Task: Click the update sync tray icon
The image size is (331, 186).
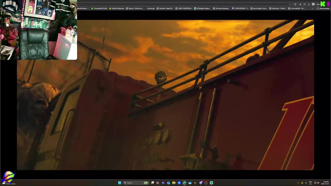Action: click(x=302, y=183)
